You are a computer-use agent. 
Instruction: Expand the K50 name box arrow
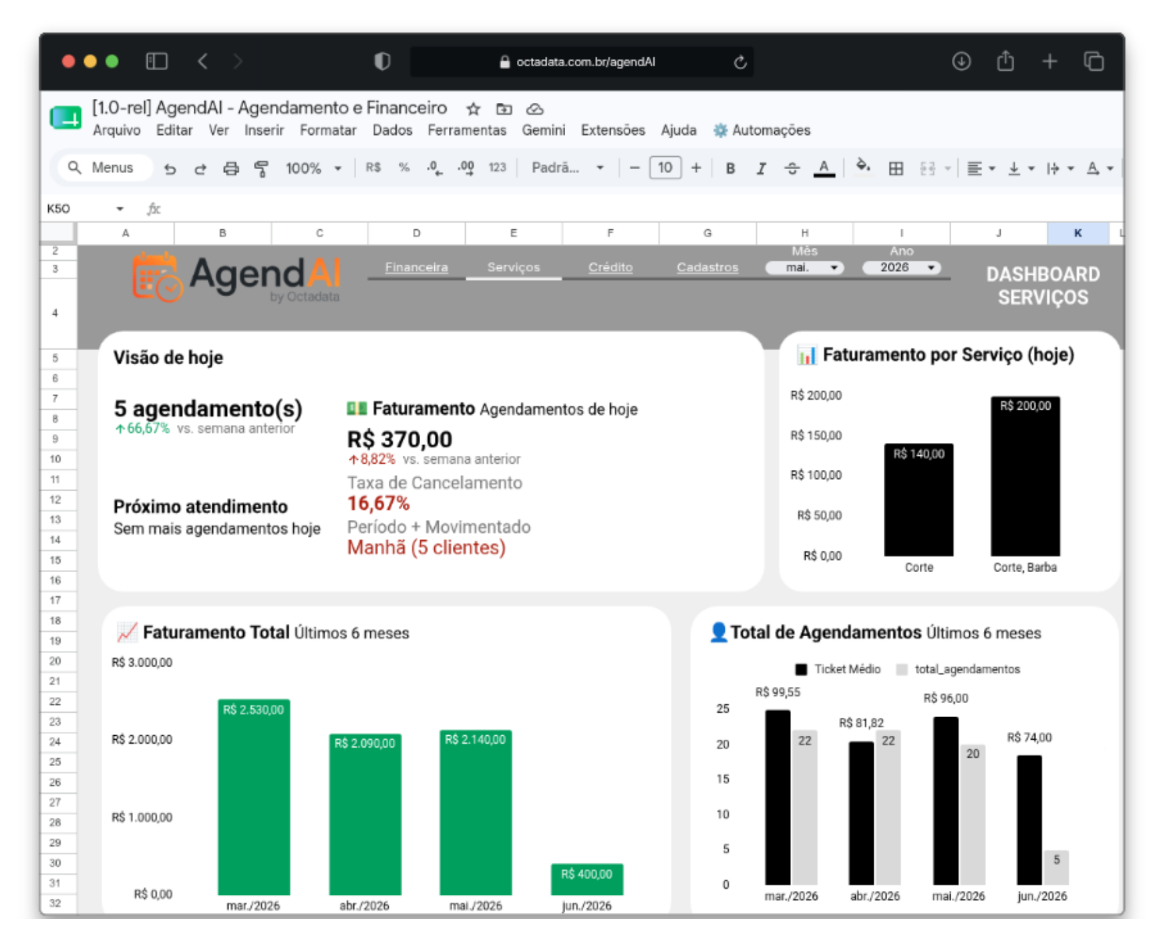[x=120, y=209]
